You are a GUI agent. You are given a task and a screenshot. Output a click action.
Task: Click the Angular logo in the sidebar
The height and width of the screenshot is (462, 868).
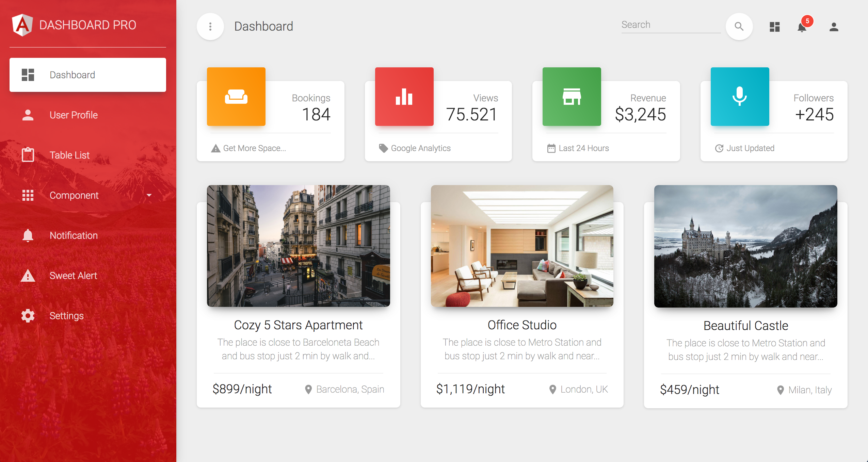point(22,25)
